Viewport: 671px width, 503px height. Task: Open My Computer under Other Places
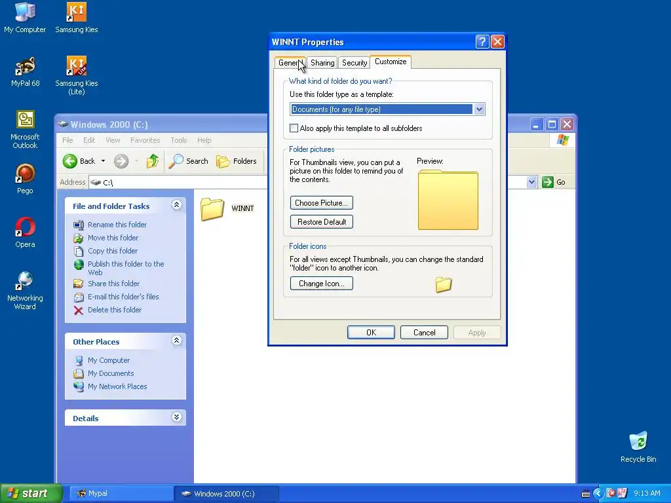pyautogui.click(x=109, y=361)
